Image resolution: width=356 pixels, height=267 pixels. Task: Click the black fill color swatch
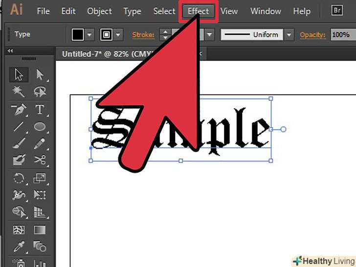click(78, 35)
